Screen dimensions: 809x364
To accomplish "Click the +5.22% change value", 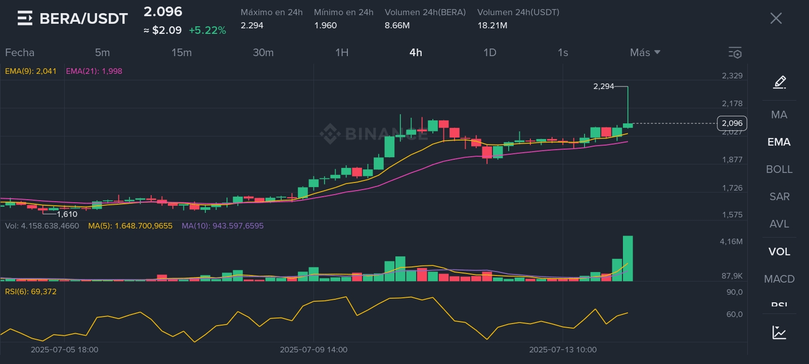I will 207,30.
